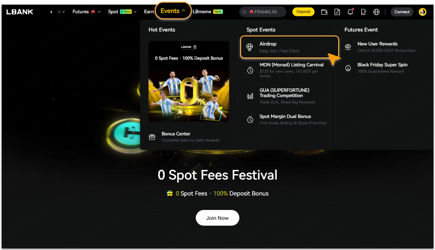This screenshot has height=250, width=435.
Task: Click the download app icon
Action: tap(363, 12)
